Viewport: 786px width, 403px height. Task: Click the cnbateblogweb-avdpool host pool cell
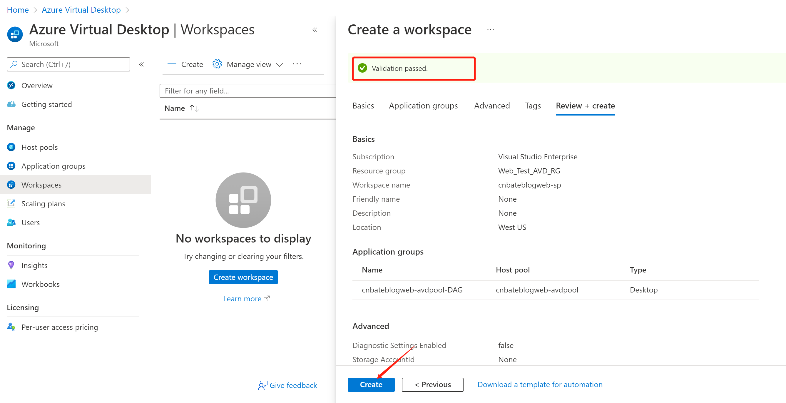coord(537,290)
